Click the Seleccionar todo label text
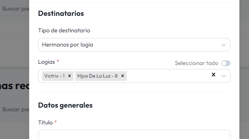 tap(196, 63)
